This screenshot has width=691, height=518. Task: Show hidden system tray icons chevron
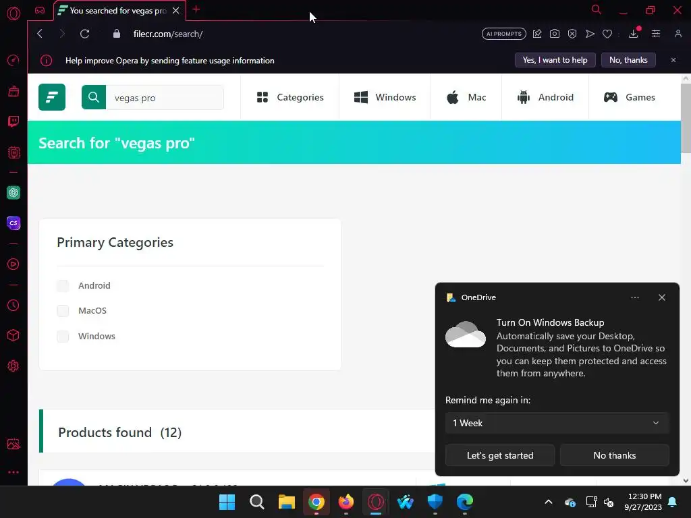(x=549, y=502)
